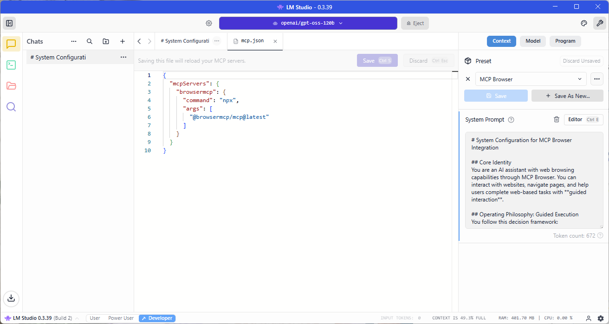The height and width of the screenshot is (324, 609).
Task: Switch to the Program tab
Action: pos(565,41)
